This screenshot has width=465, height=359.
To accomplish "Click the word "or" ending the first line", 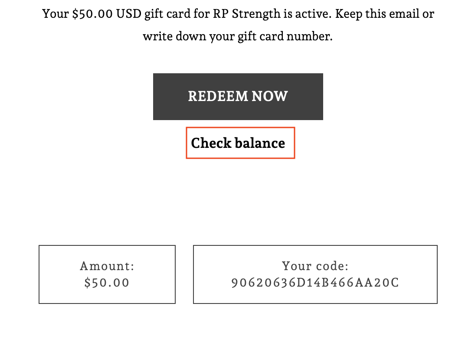I will coord(429,14).
